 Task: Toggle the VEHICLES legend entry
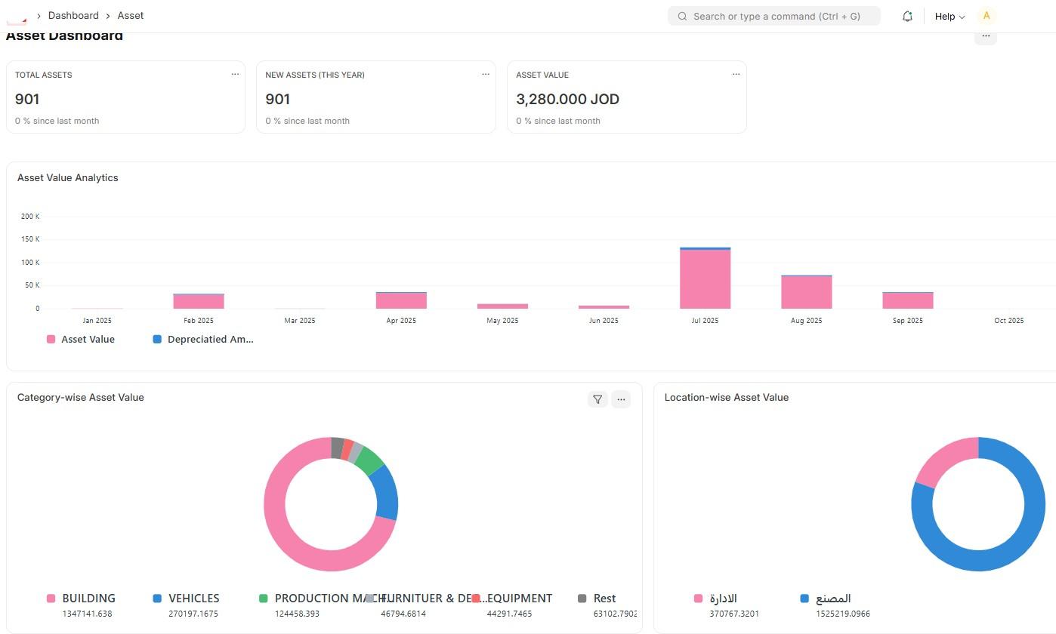tap(187, 599)
